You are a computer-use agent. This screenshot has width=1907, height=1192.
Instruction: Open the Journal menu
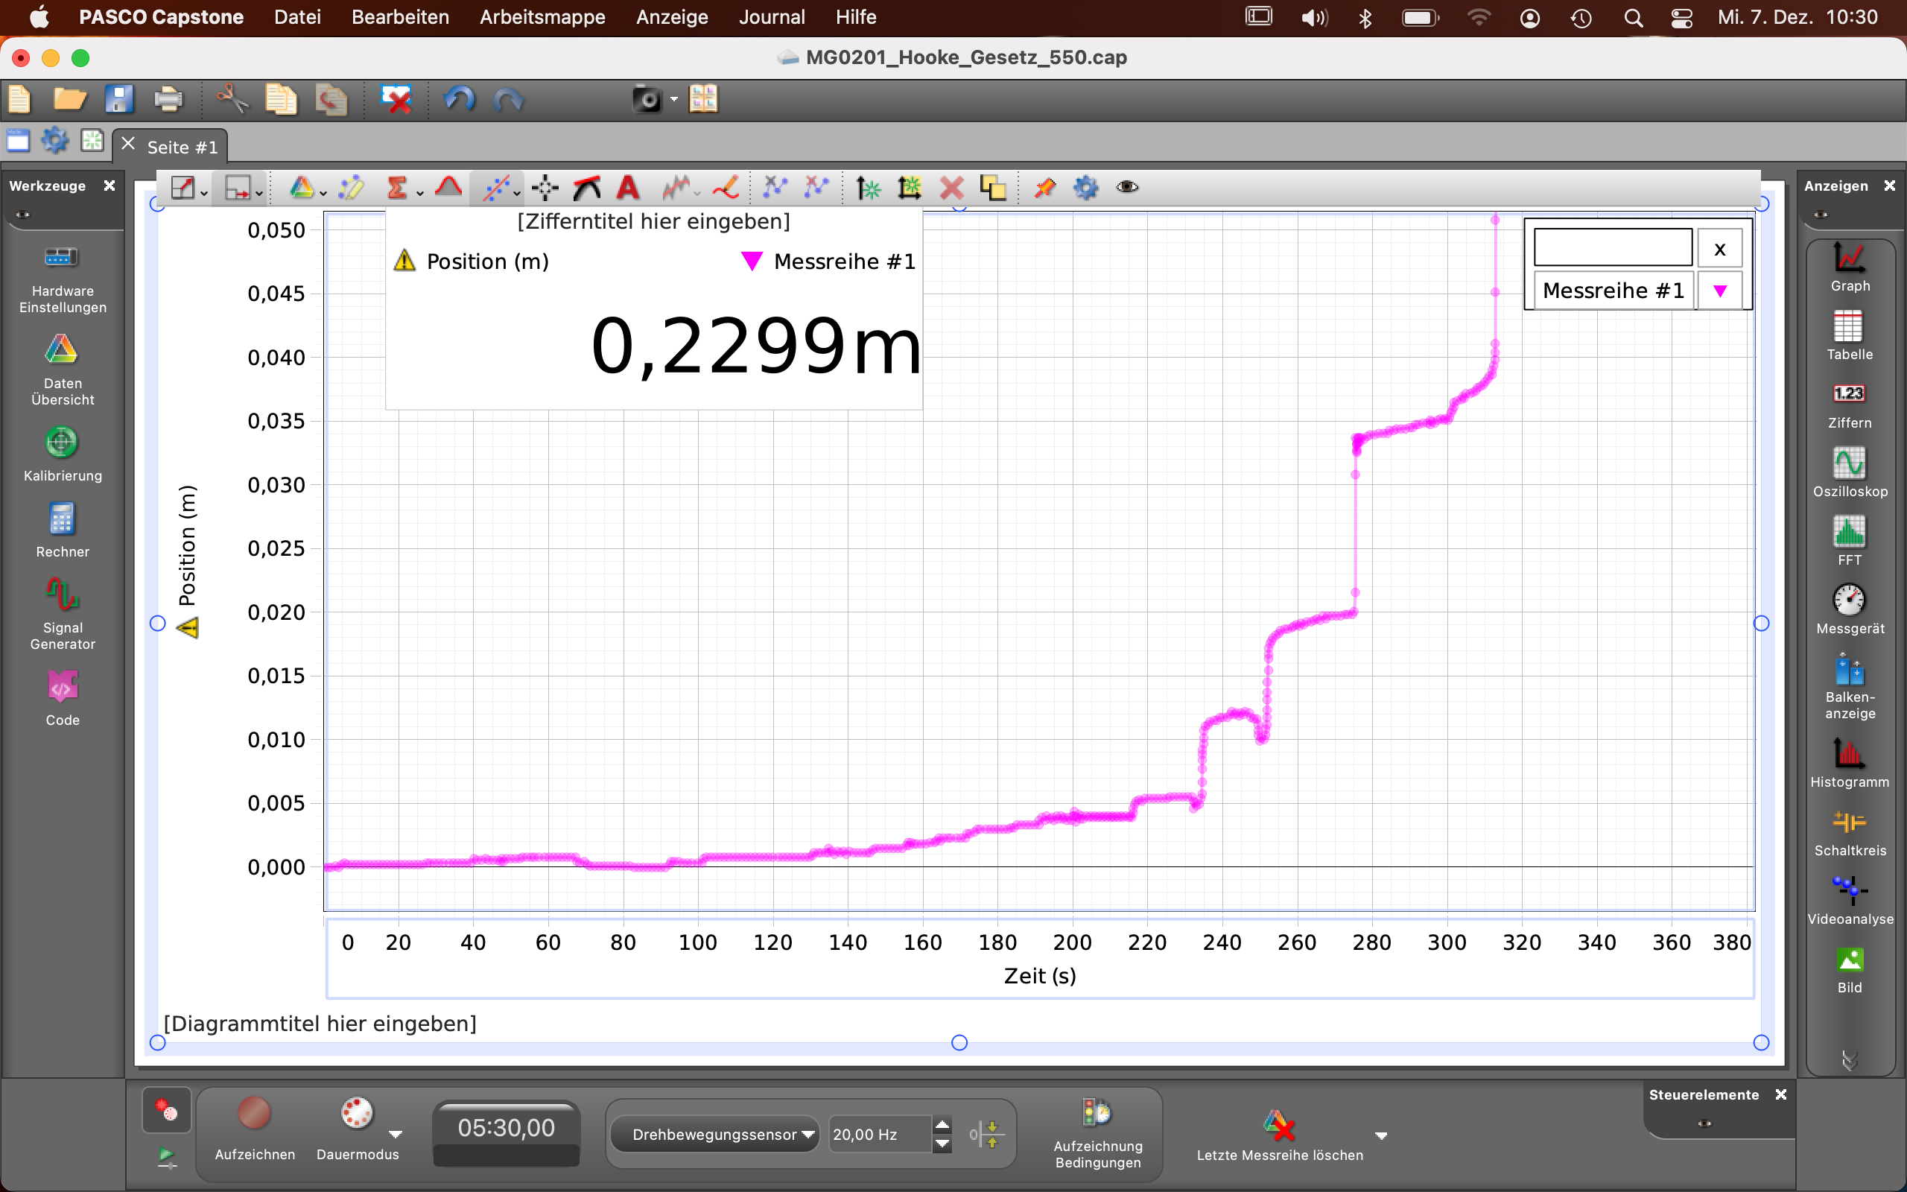click(772, 17)
